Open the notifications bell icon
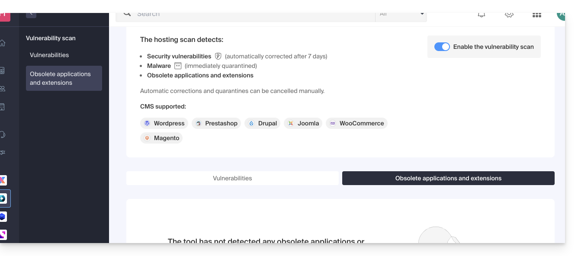 482,15
